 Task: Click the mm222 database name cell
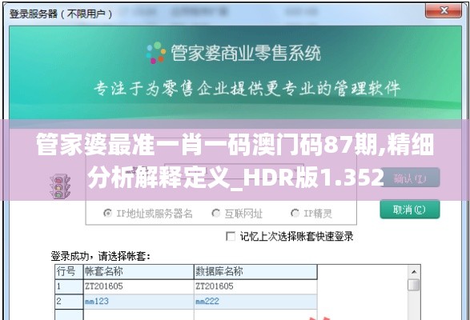click(207, 302)
